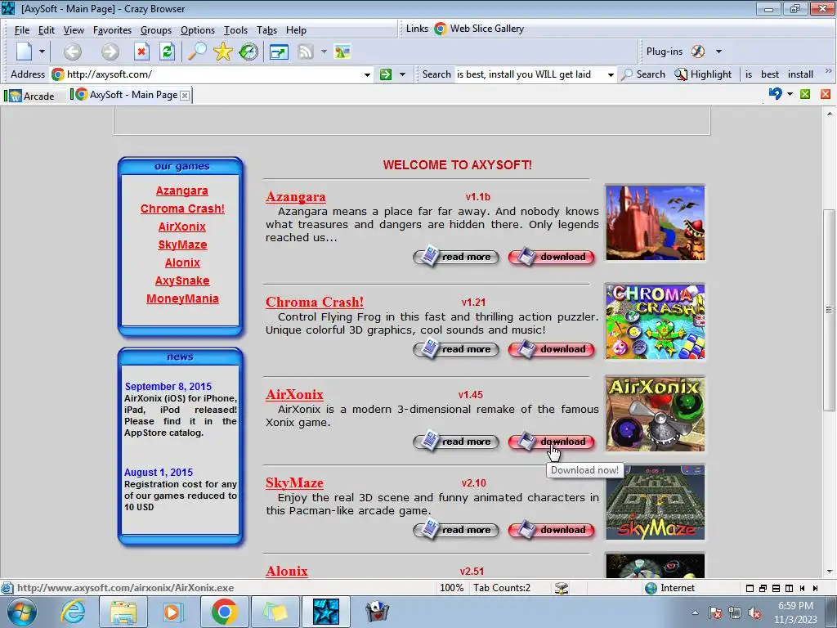837x628 pixels.
Task: Click the RSS feed toolbar icon
Action: pos(306,52)
